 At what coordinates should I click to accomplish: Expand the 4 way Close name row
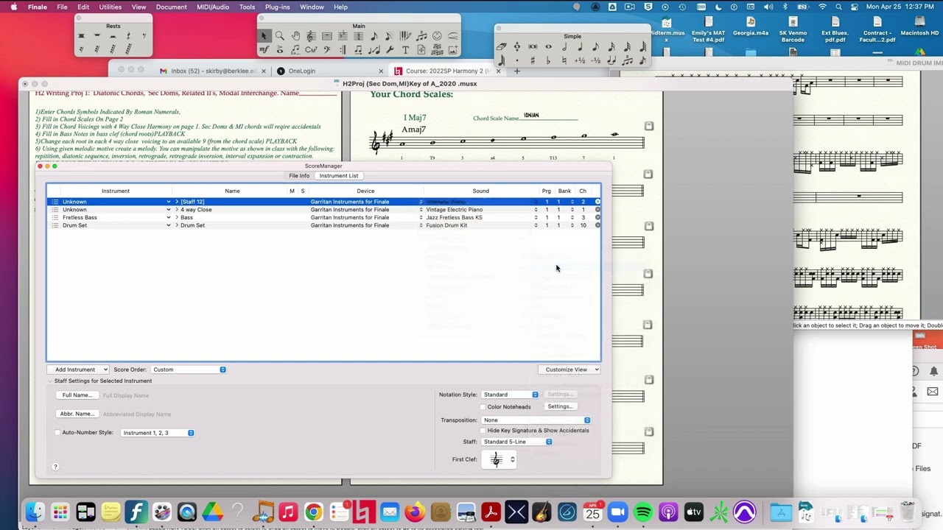coord(177,210)
